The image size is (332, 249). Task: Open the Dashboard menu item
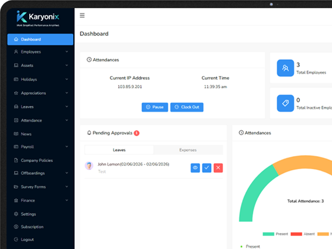pyautogui.click(x=40, y=40)
